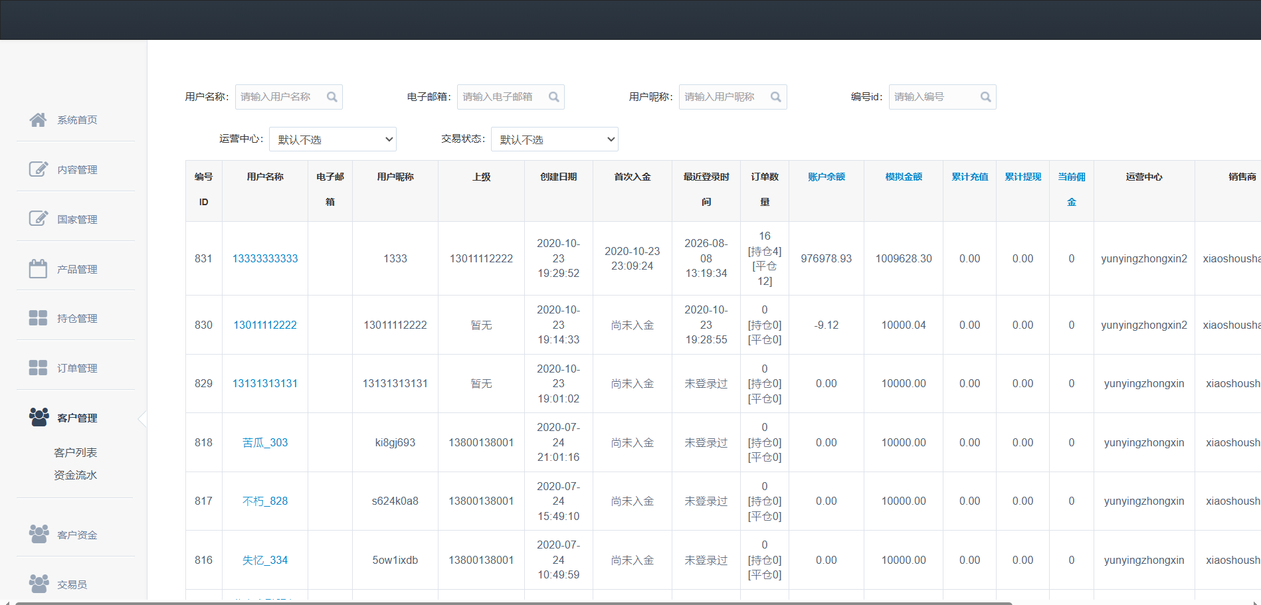1261x605 pixels.
Task: Click the horizontal scrollbar at bottom
Action: [513, 603]
